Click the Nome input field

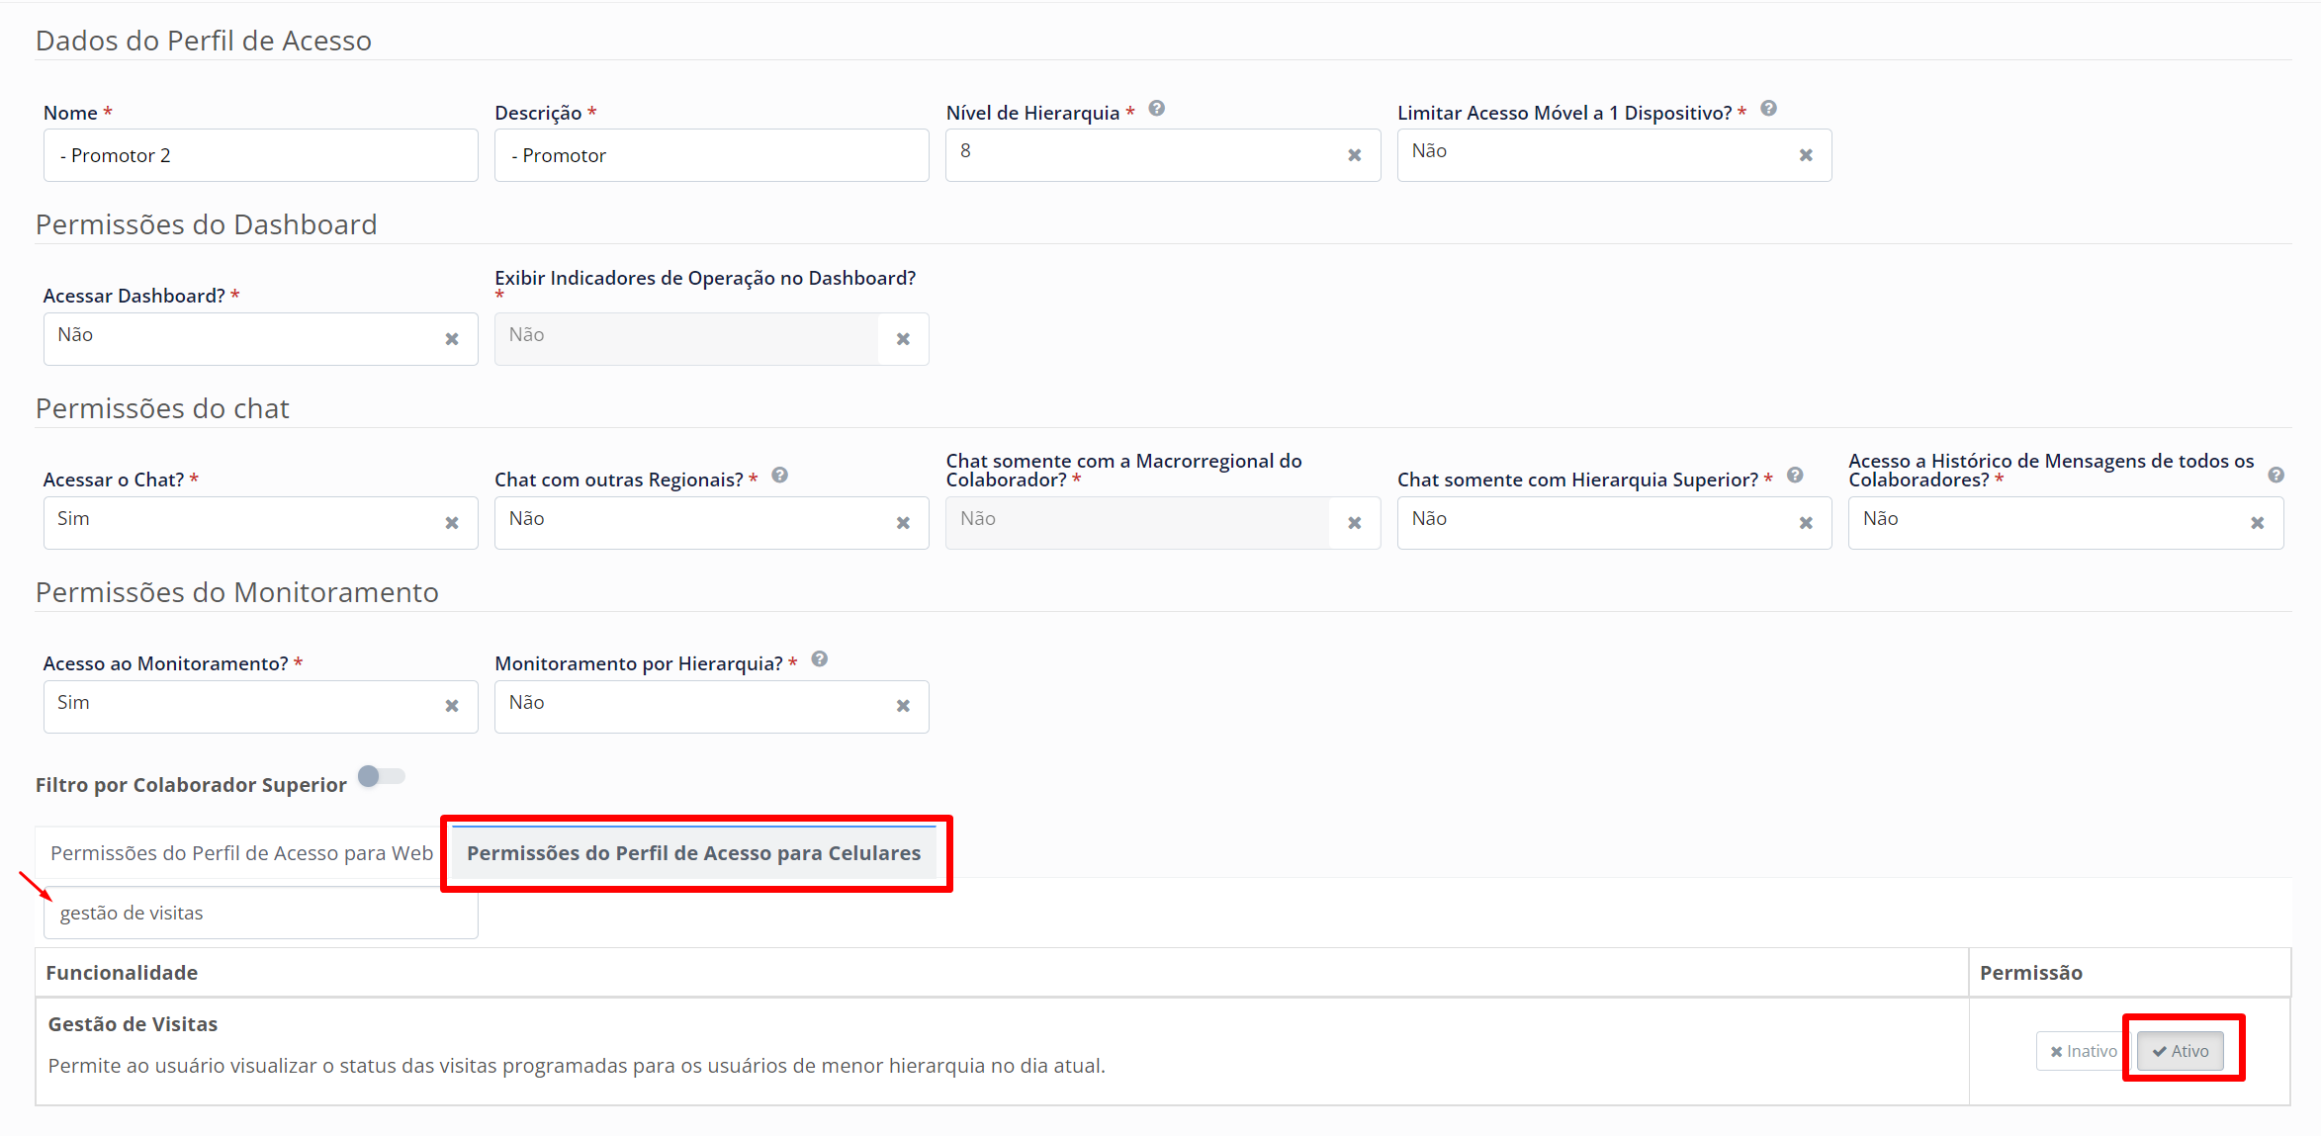[x=260, y=155]
